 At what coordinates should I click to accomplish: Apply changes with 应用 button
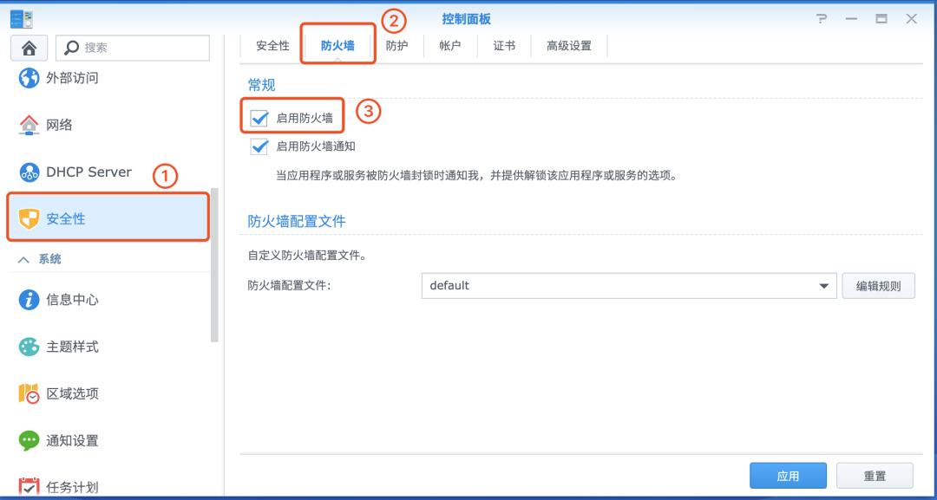(788, 475)
